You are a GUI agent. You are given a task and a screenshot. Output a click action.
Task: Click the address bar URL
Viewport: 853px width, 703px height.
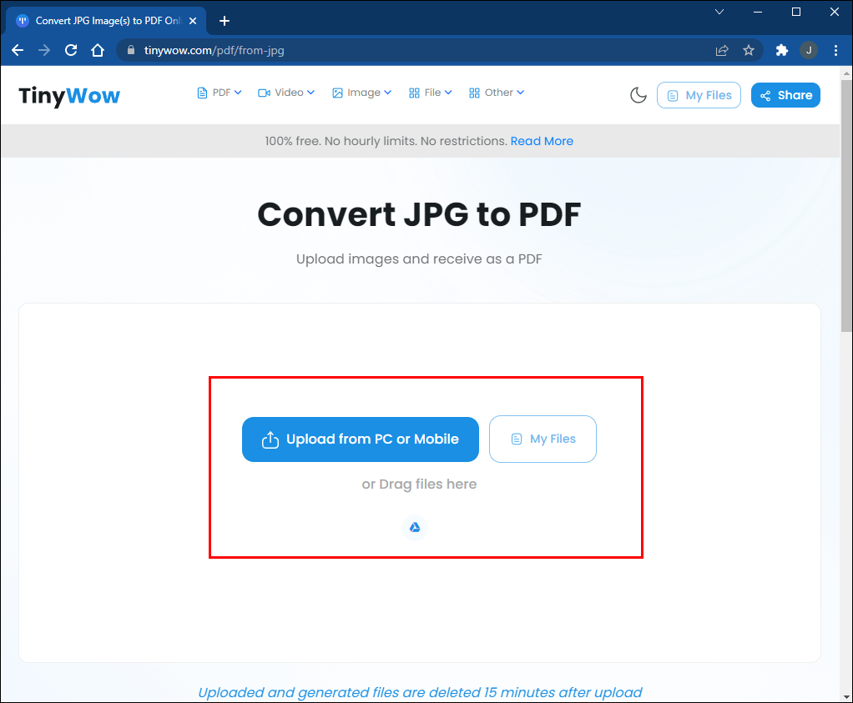(x=214, y=51)
